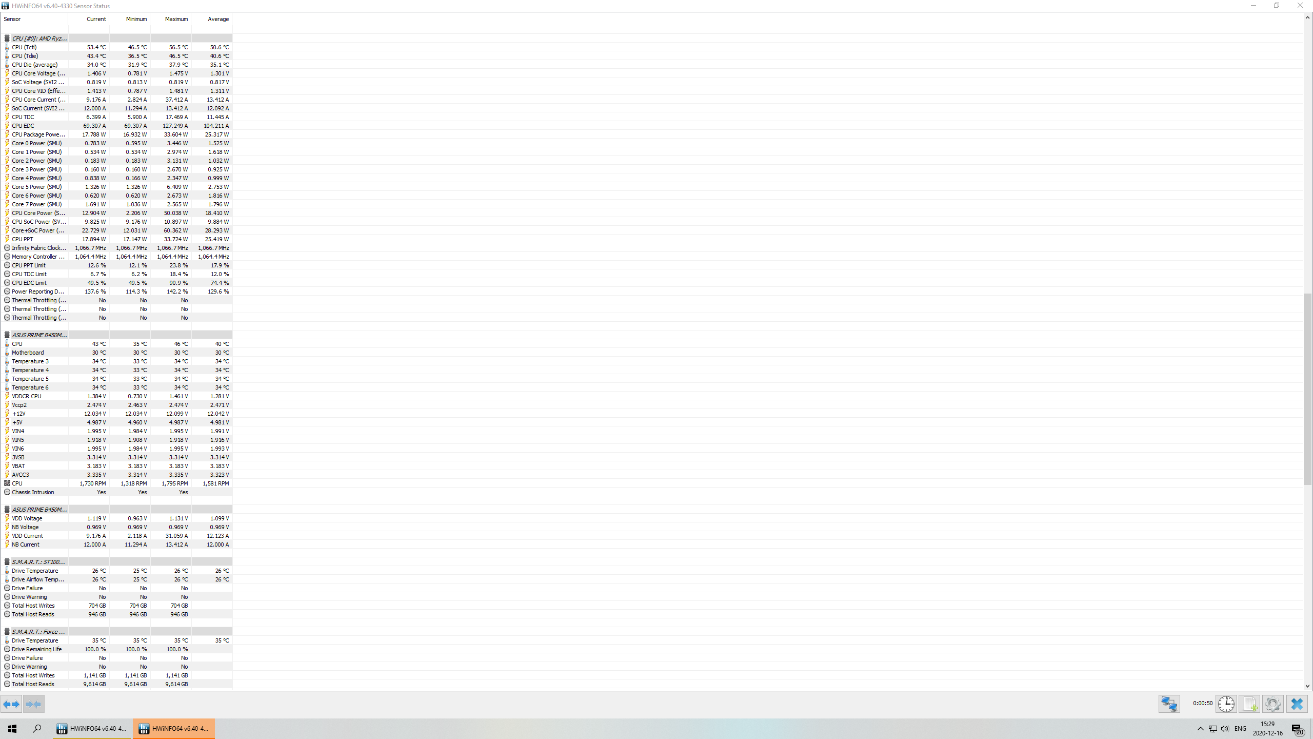
Task: Click the vertical scrollbar thumb
Action: 1307,389
